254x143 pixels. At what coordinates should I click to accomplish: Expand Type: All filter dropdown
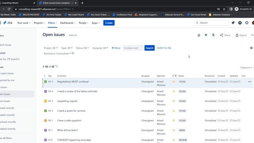(67, 48)
